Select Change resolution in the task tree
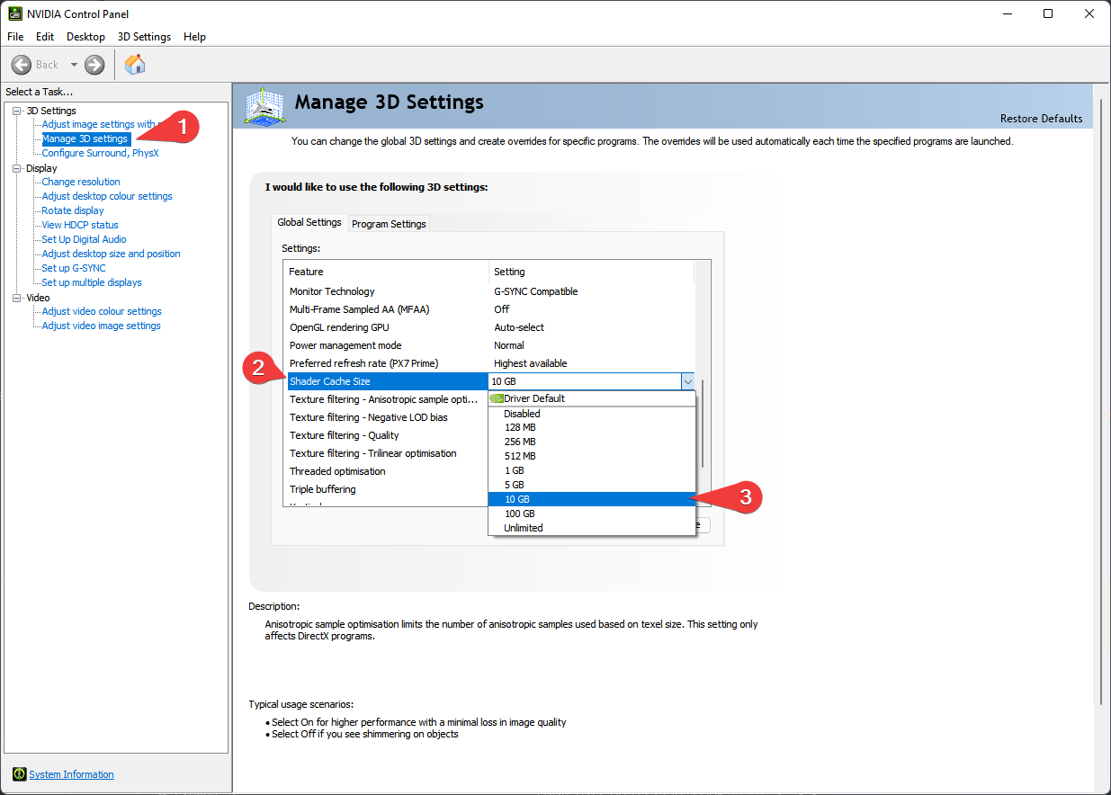Viewport: 1111px width, 795px height. point(81,182)
